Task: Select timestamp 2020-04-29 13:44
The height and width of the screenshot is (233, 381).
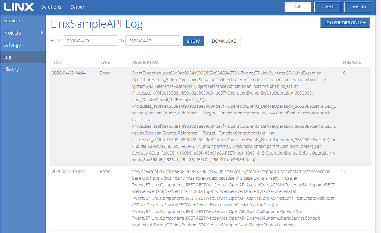Action: click(x=69, y=172)
